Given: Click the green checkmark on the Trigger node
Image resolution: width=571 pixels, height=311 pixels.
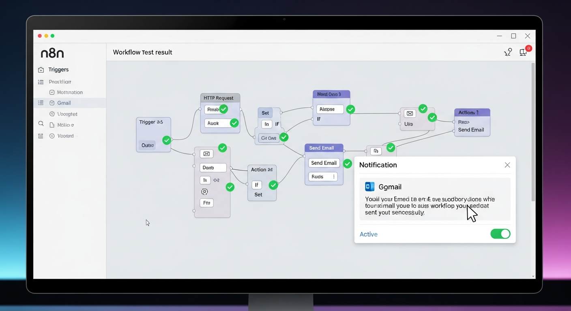Looking at the screenshot, I should 166,140.
